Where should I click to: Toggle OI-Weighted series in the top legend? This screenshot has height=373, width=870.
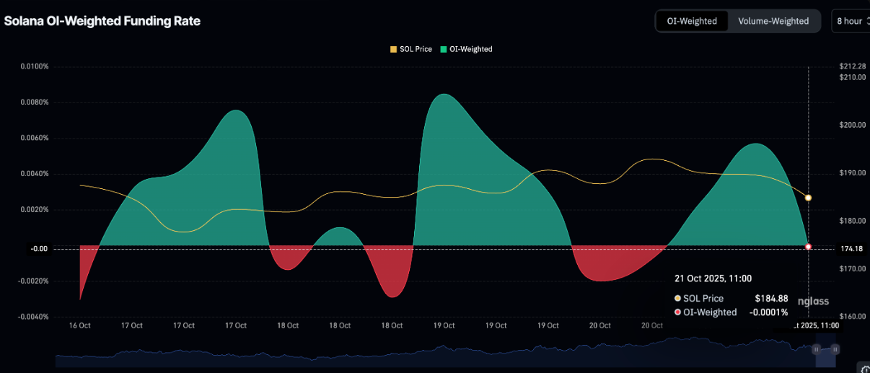click(x=466, y=49)
